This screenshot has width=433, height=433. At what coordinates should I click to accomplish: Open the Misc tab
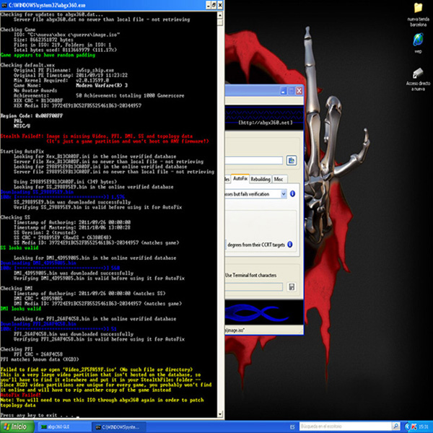(279, 178)
